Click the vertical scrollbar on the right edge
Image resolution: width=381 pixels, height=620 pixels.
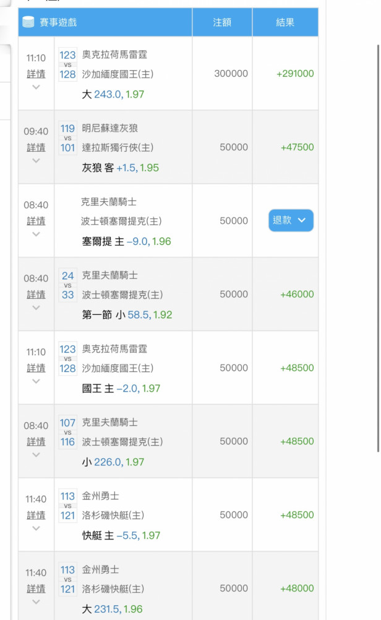(x=379, y=249)
